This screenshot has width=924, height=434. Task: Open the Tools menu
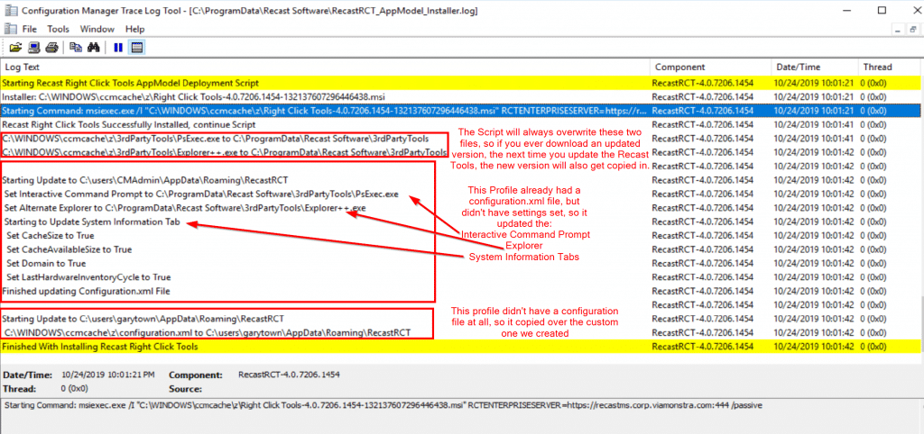(58, 29)
